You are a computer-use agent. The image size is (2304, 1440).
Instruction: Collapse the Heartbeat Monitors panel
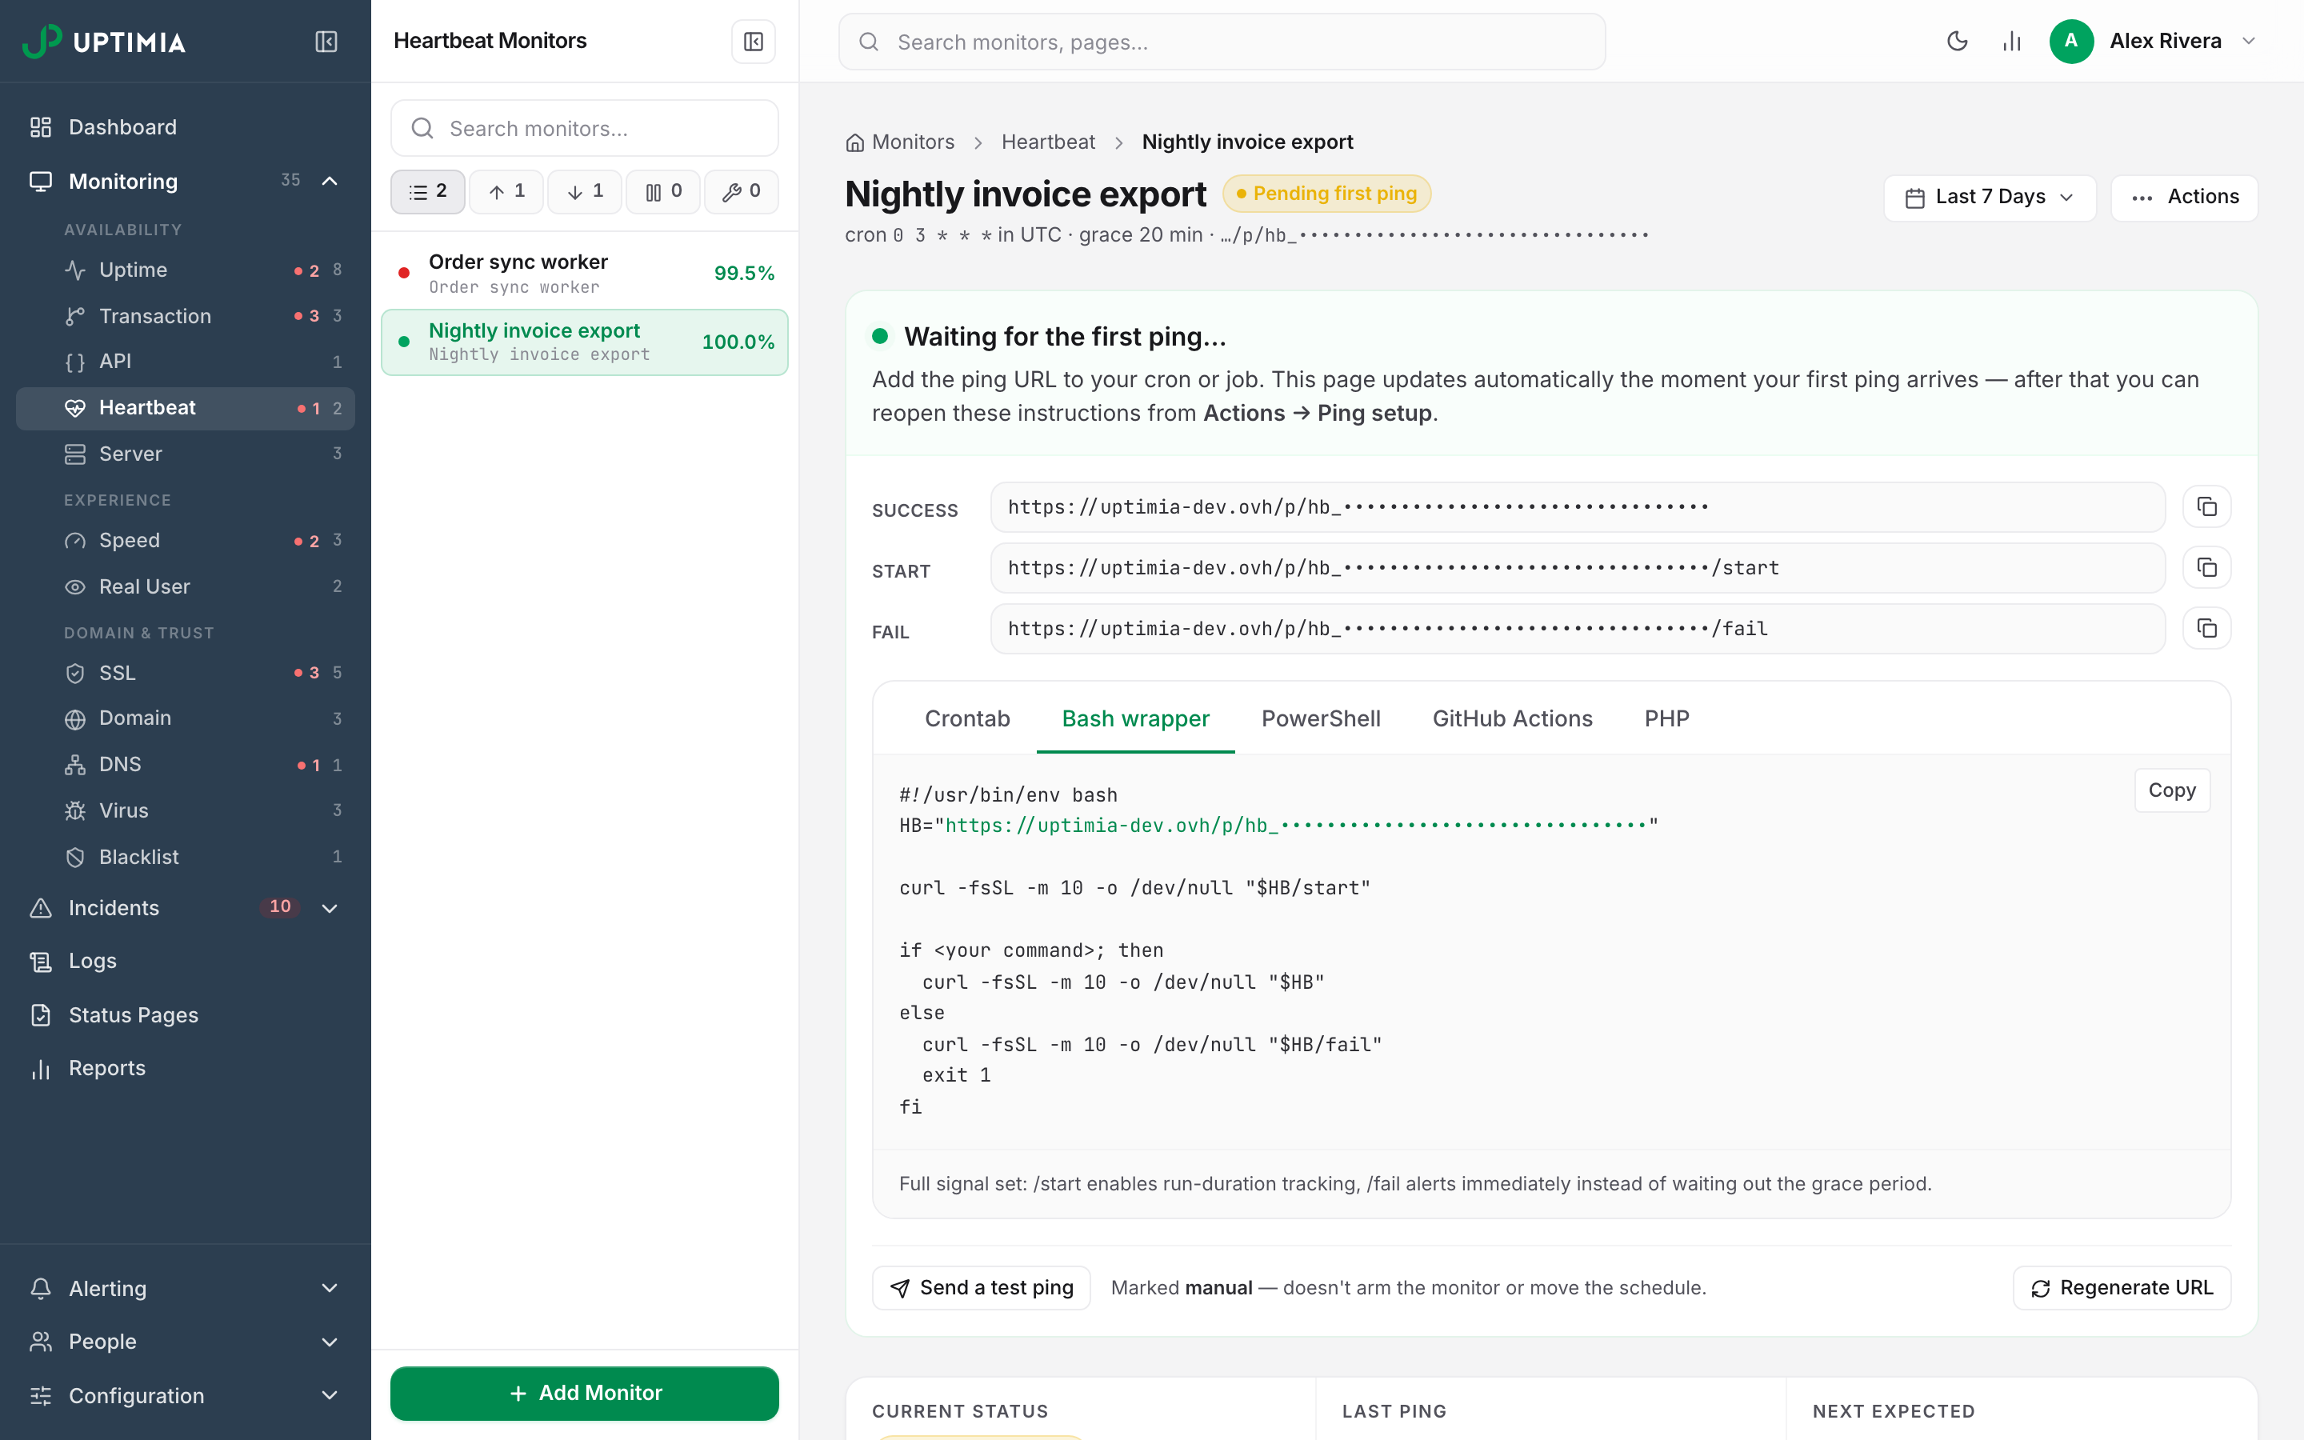pos(753,42)
